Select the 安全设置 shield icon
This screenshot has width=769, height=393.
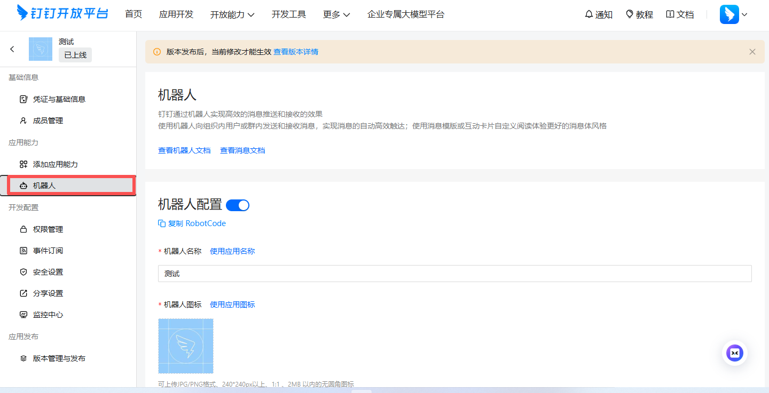tap(23, 271)
